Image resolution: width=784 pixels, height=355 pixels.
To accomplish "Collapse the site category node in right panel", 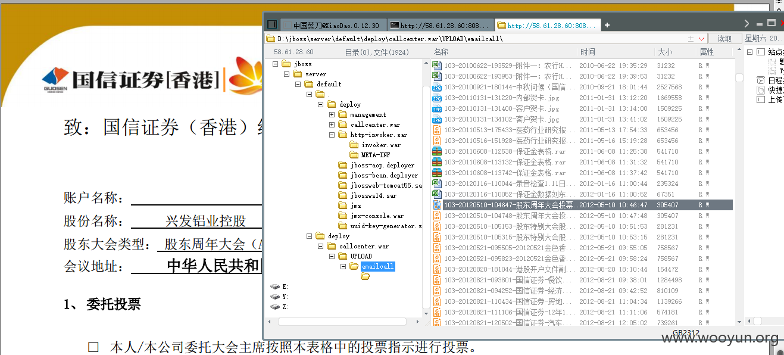I will click(749, 52).
